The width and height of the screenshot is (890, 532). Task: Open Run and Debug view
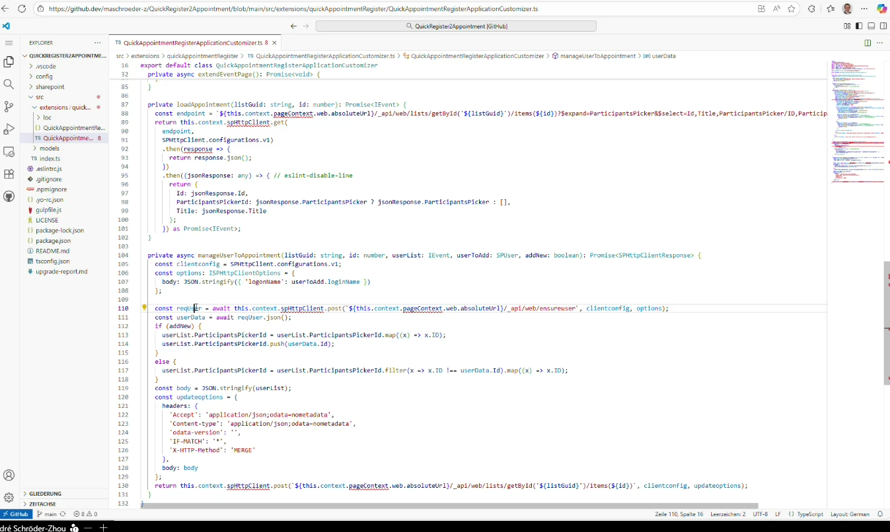point(9,129)
